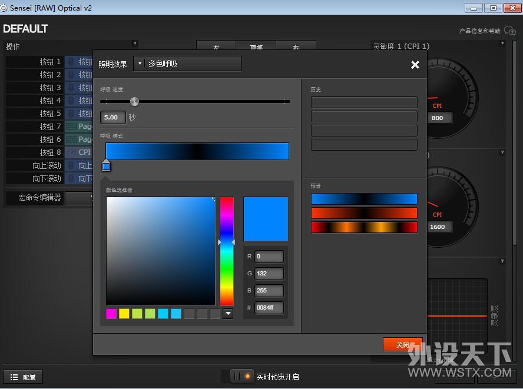The image size is (523, 389).
Task: Select the second green saved swatch
Action: [150, 314]
